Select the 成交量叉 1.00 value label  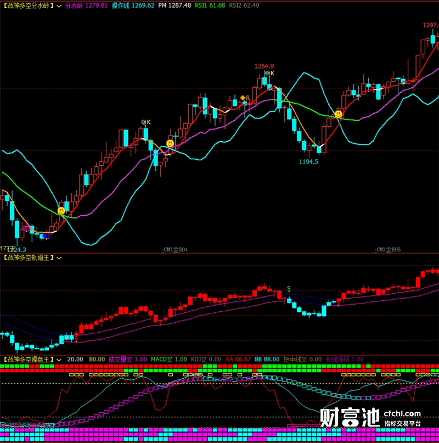tap(128, 360)
